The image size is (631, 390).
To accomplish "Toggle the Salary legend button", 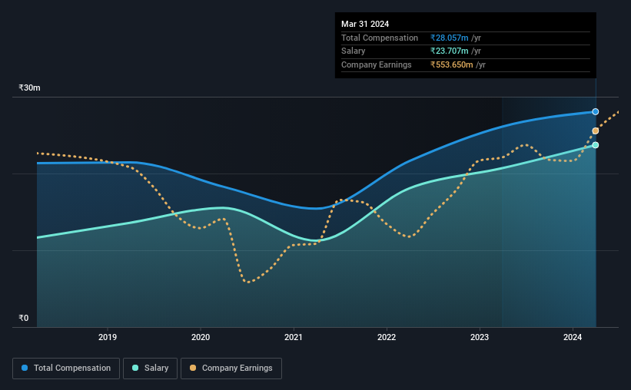I will pyautogui.click(x=150, y=369).
